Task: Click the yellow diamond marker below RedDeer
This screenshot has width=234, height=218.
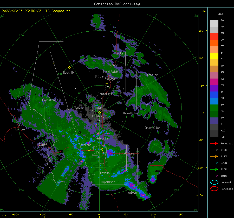Action: (x=107, y=84)
